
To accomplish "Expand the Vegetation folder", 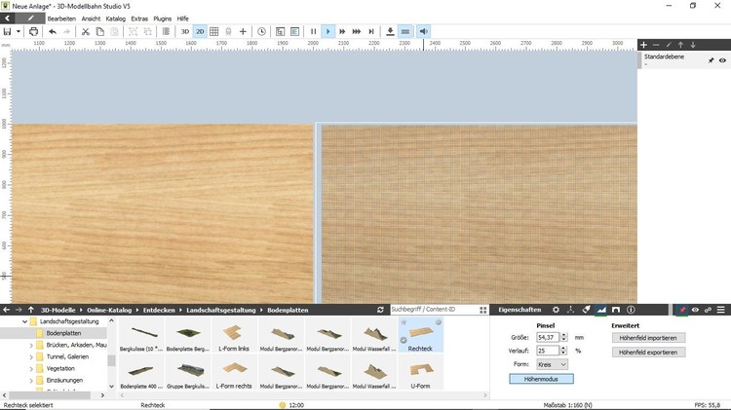I will 31,369.
